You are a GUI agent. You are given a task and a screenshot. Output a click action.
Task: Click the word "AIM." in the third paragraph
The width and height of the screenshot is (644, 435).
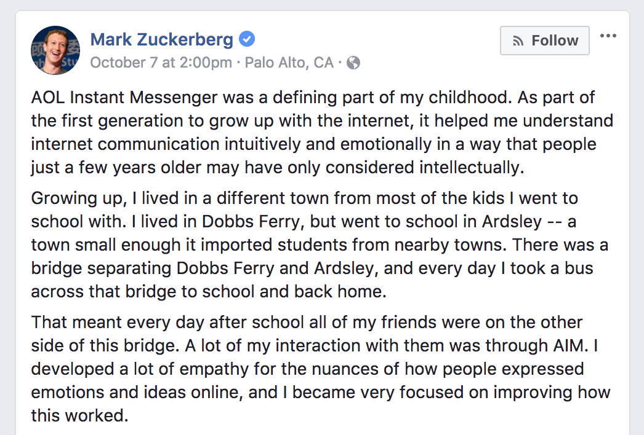point(568,346)
